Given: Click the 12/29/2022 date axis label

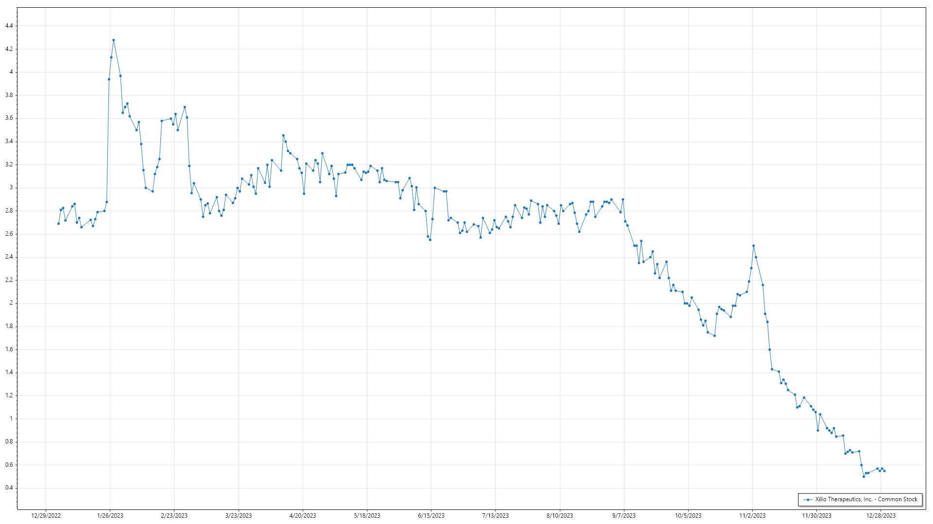Looking at the screenshot, I should tap(46, 516).
